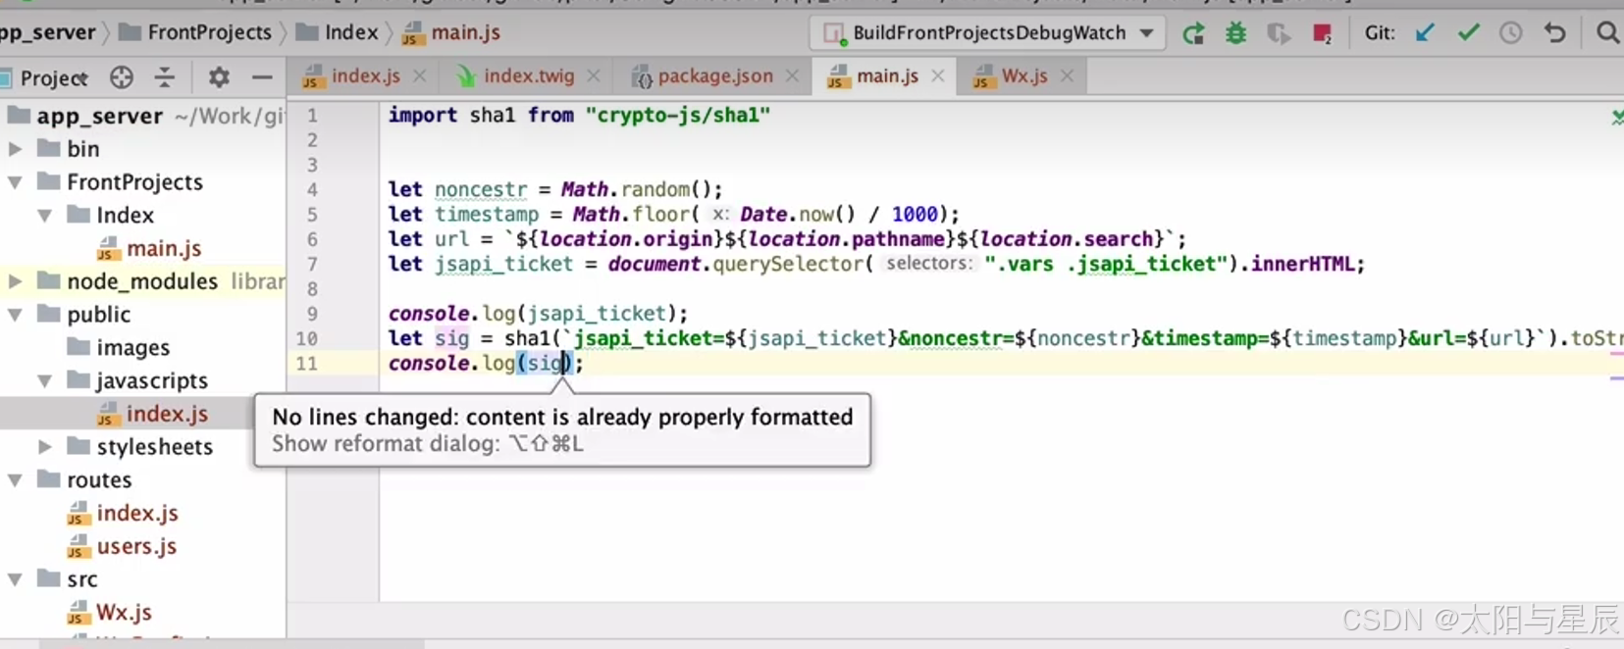Open Search Everywhere magnifier icon
This screenshot has width=1624, height=649.
pos(1607,33)
